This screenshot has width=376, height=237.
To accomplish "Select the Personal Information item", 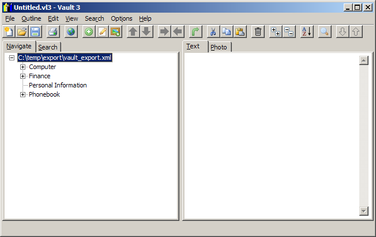I will [58, 85].
